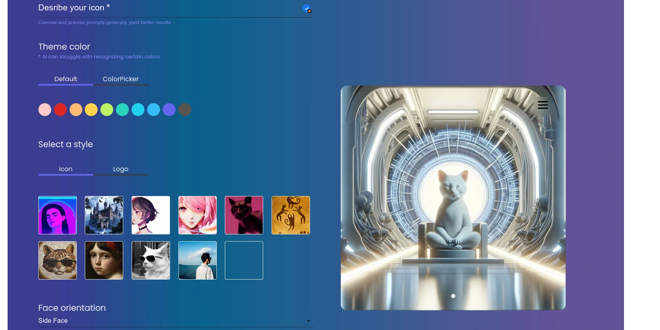Select the classical oil portrait style
Image resolution: width=660 pixels, height=330 pixels.
104,260
